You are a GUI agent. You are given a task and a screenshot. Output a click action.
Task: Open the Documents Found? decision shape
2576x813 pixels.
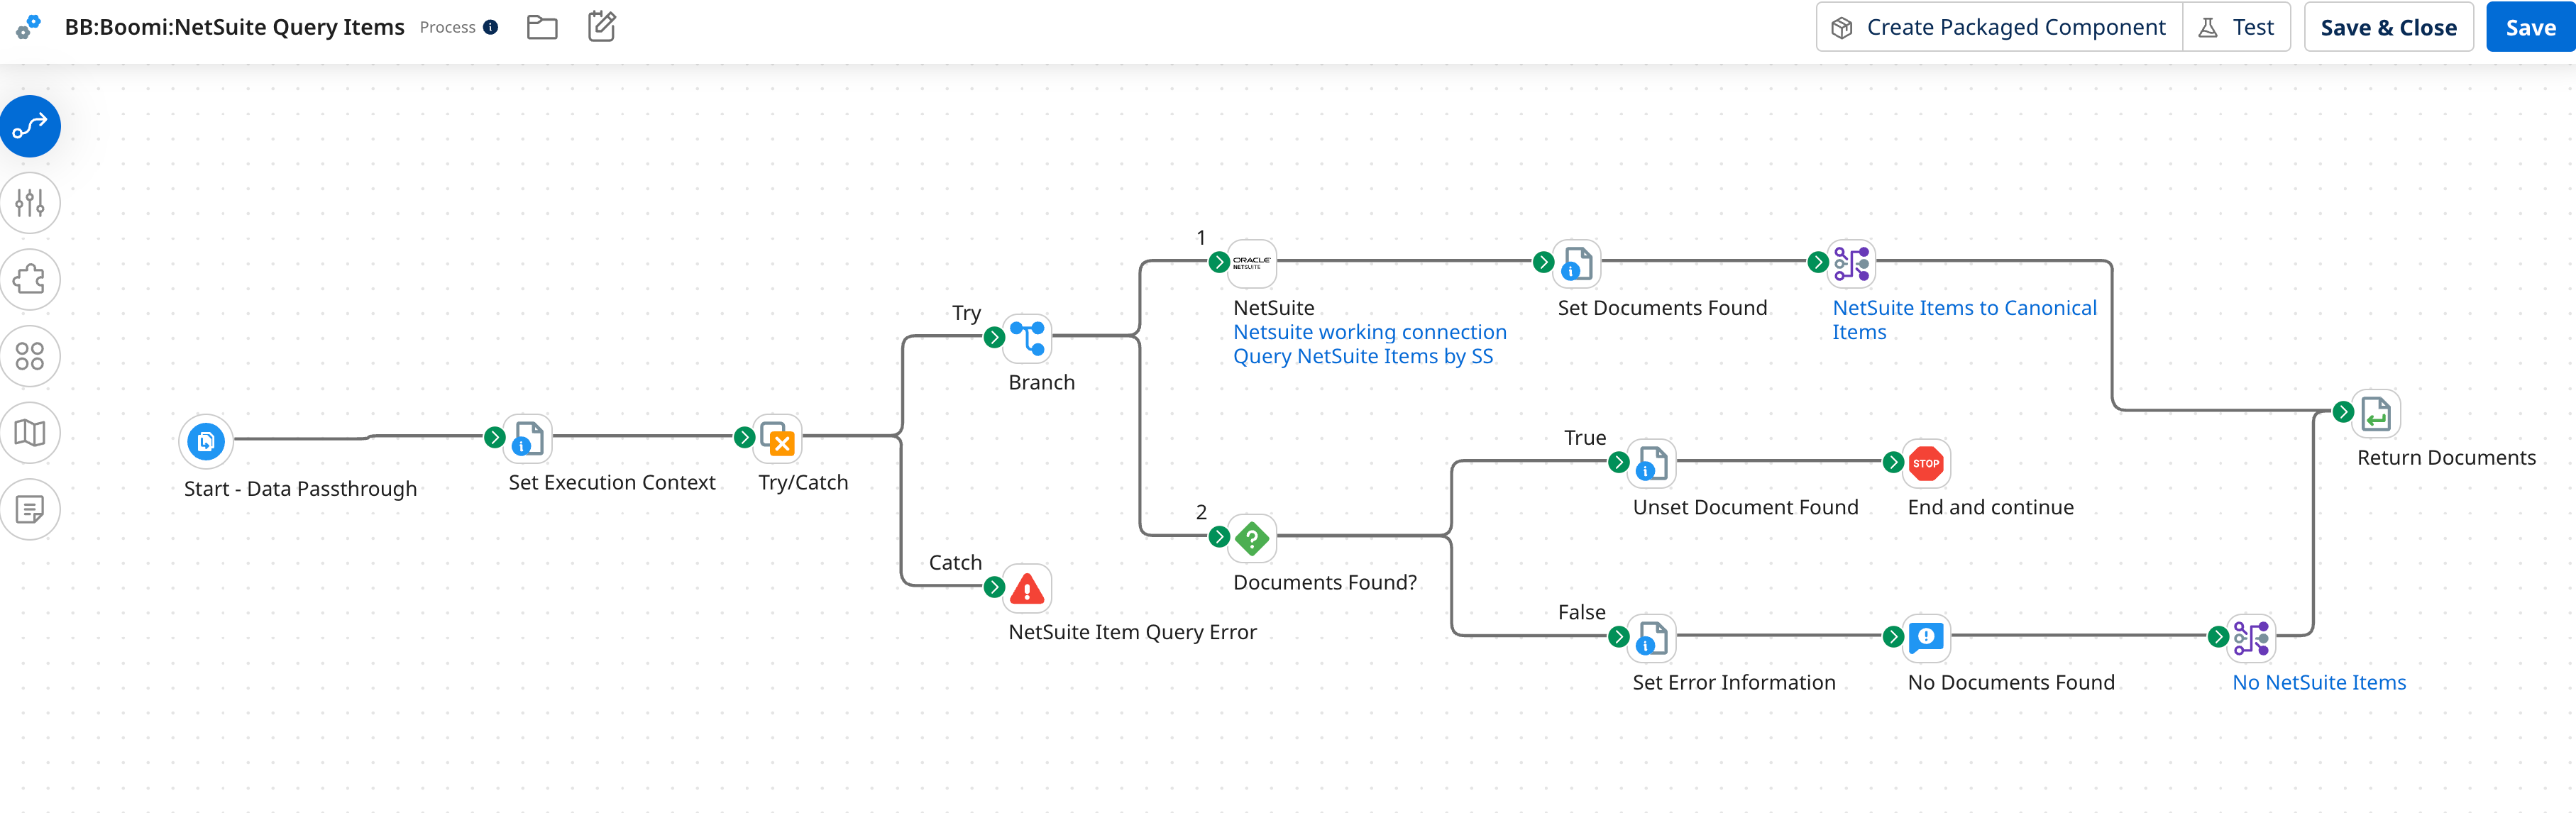[1253, 538]
